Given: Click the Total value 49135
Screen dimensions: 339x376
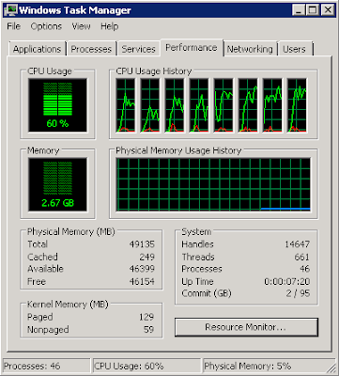Looking at the screenshot, I should click(x=142, y=244).
